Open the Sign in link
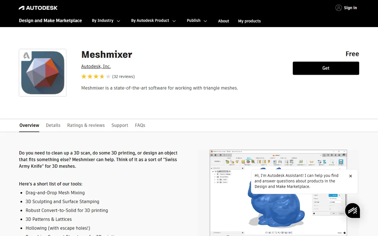Viewport: 378px width, 236px height. [x=350, y=8]
